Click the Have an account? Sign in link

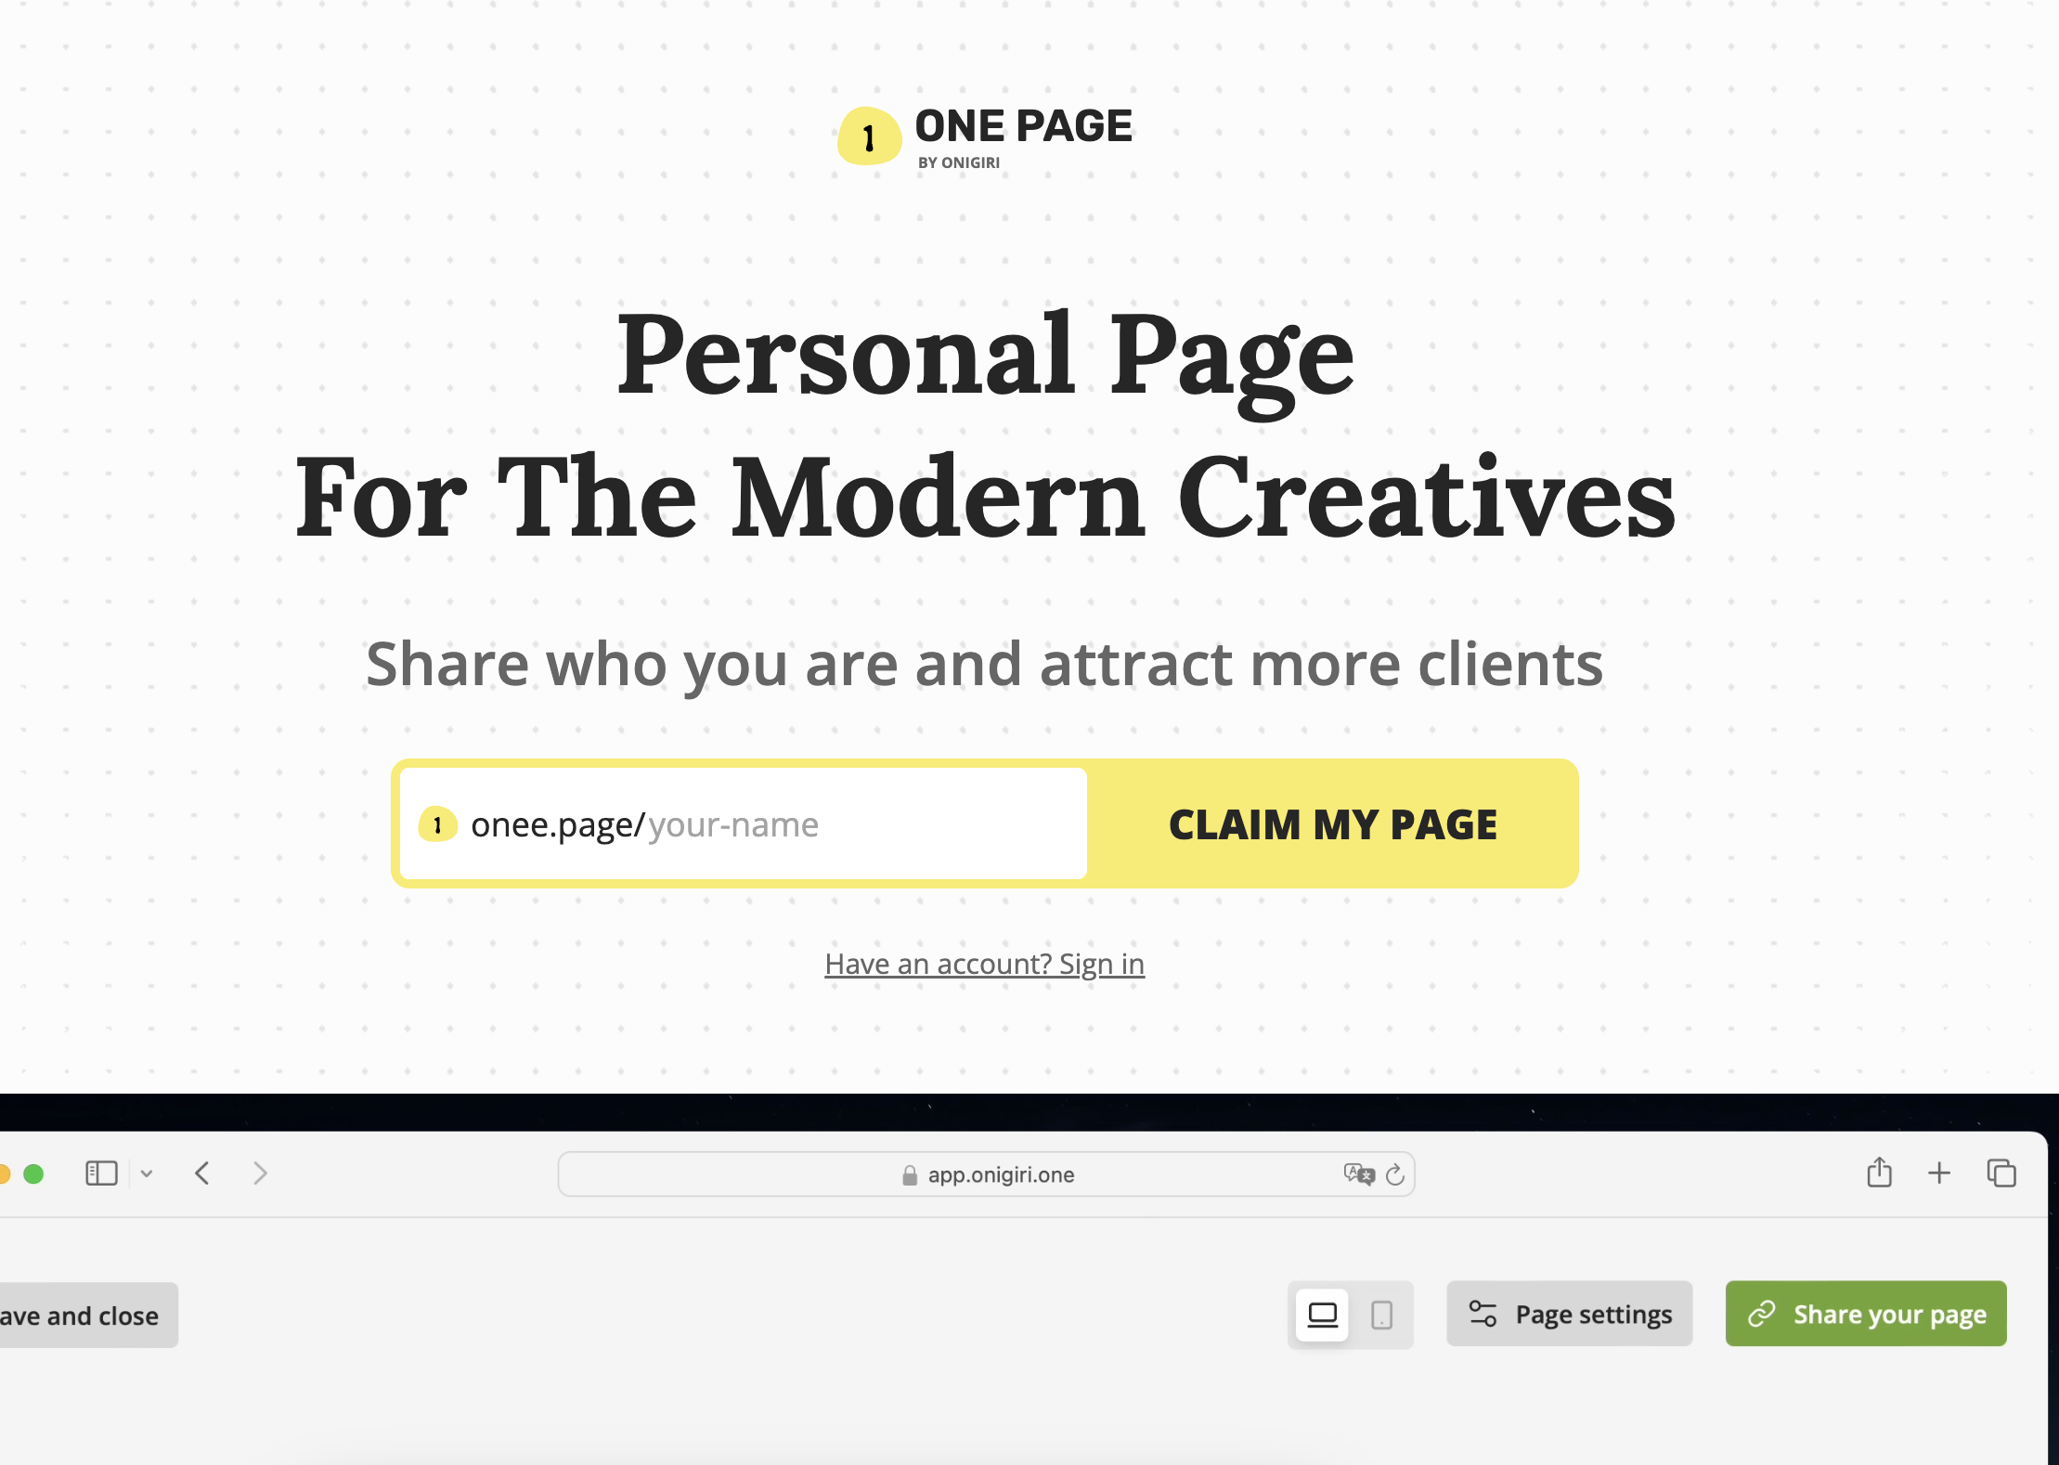coord(984,963)
